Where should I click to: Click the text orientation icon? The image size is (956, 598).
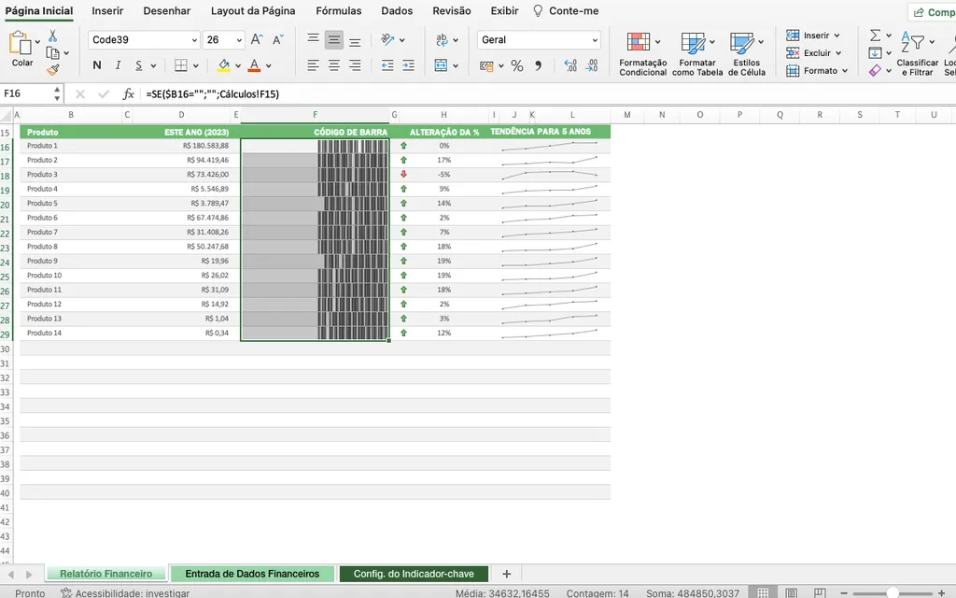[387, 39]
